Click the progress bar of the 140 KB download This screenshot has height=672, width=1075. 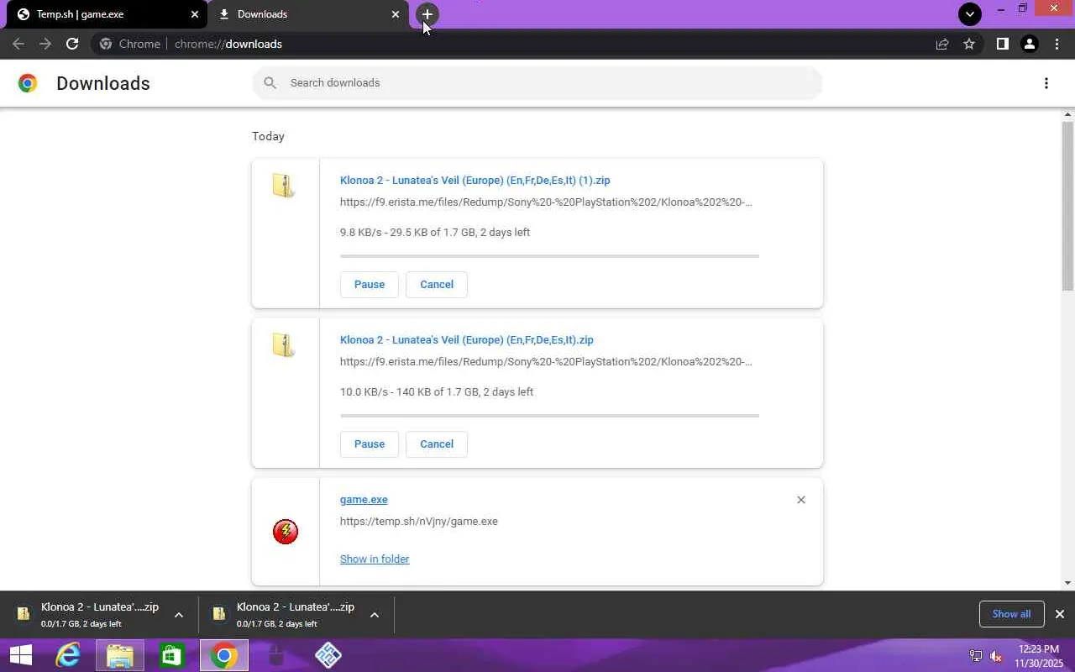[x=549, y=415]
